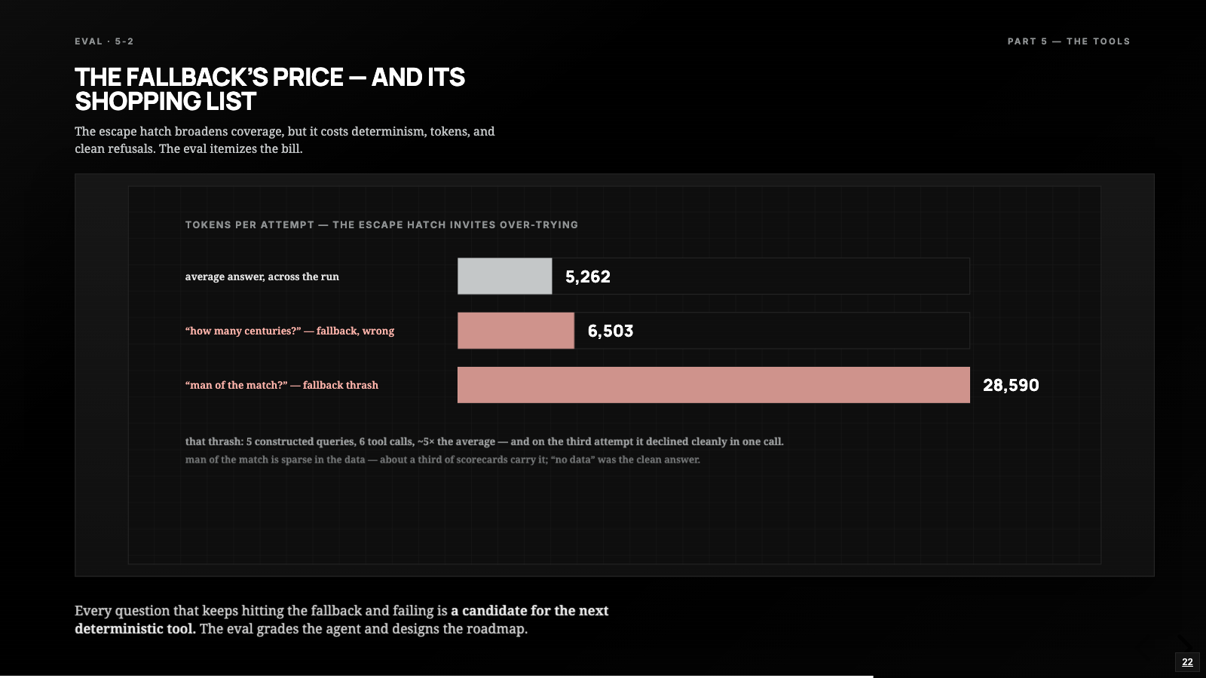The image size is (1206, 678).
Task: Click the Tokens Per Attempt chart heading
Action: click(381, 224)
